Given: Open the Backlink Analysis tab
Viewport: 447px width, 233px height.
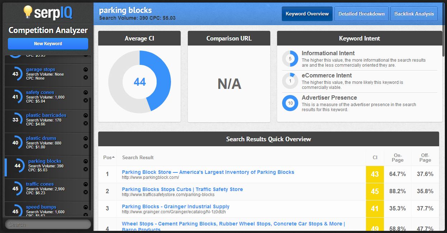Looking at the screenshot, I should 414,14.
